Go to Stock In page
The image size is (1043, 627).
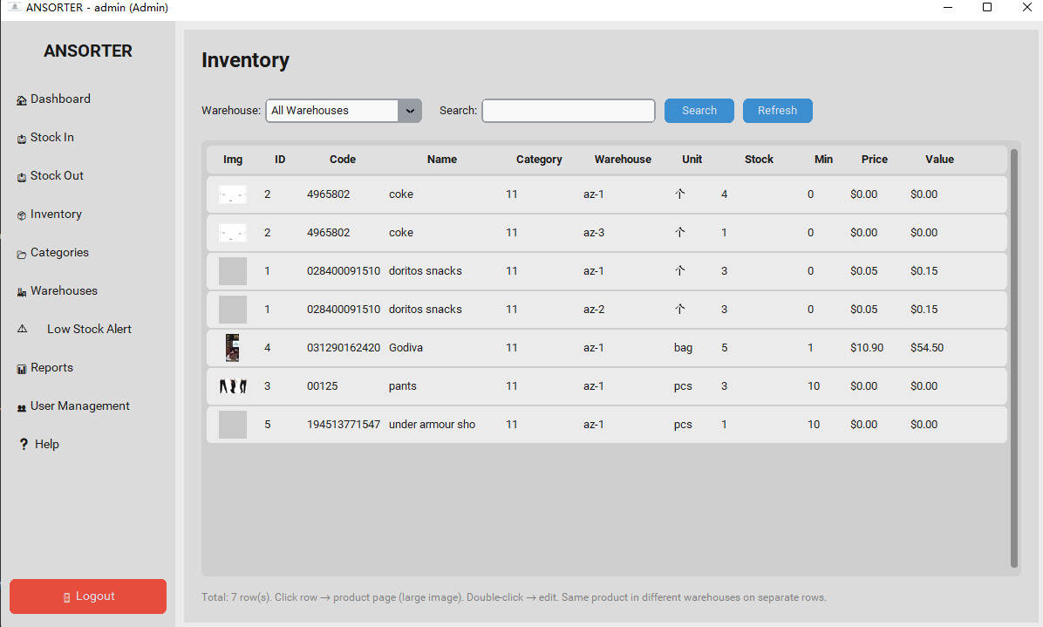(51, 138)
